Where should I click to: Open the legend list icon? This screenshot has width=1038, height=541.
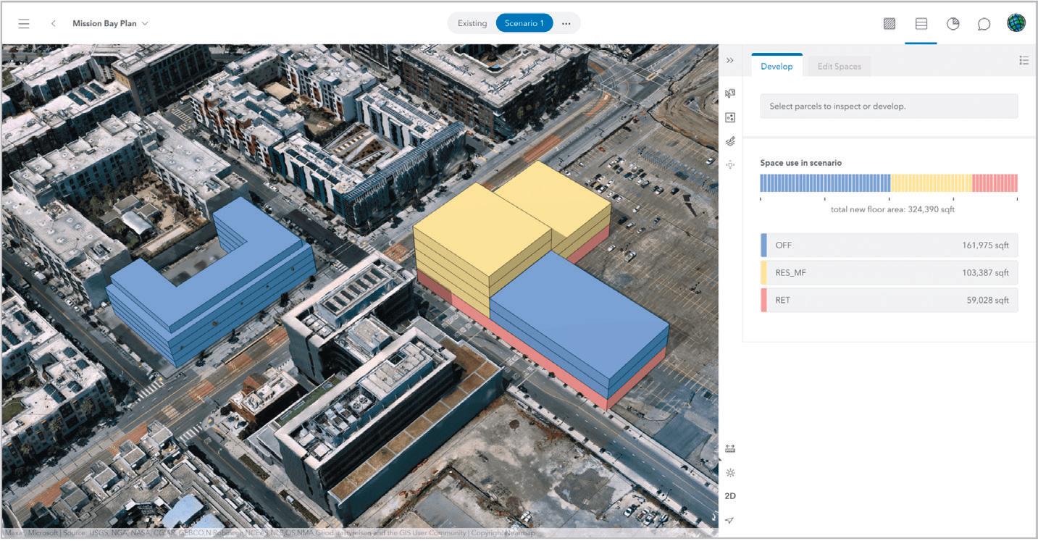(x=1024, y=61)
